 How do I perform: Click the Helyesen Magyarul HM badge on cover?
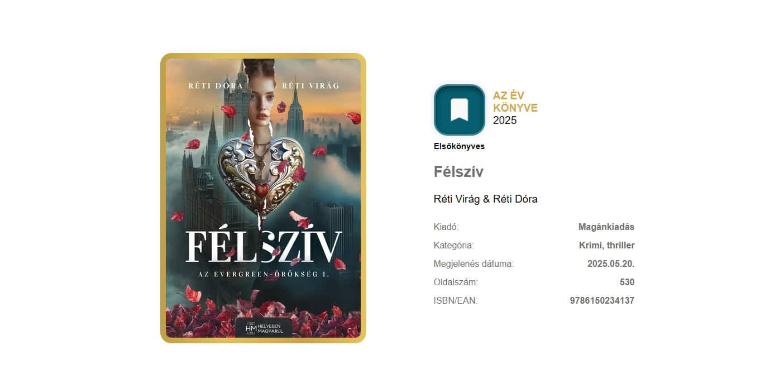coord(264,328)
